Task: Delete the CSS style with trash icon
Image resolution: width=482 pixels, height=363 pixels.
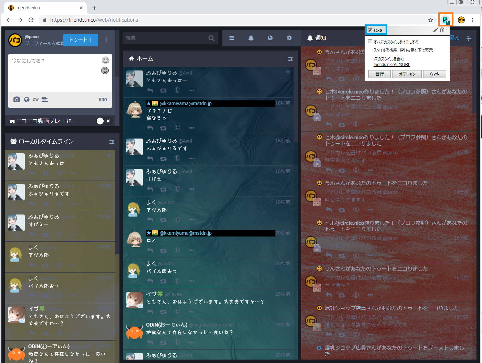Action: click(x=442, y=30)
